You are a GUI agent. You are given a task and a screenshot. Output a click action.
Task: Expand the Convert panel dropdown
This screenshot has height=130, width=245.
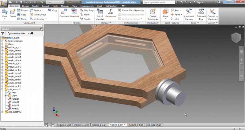[x=213, y=23]
